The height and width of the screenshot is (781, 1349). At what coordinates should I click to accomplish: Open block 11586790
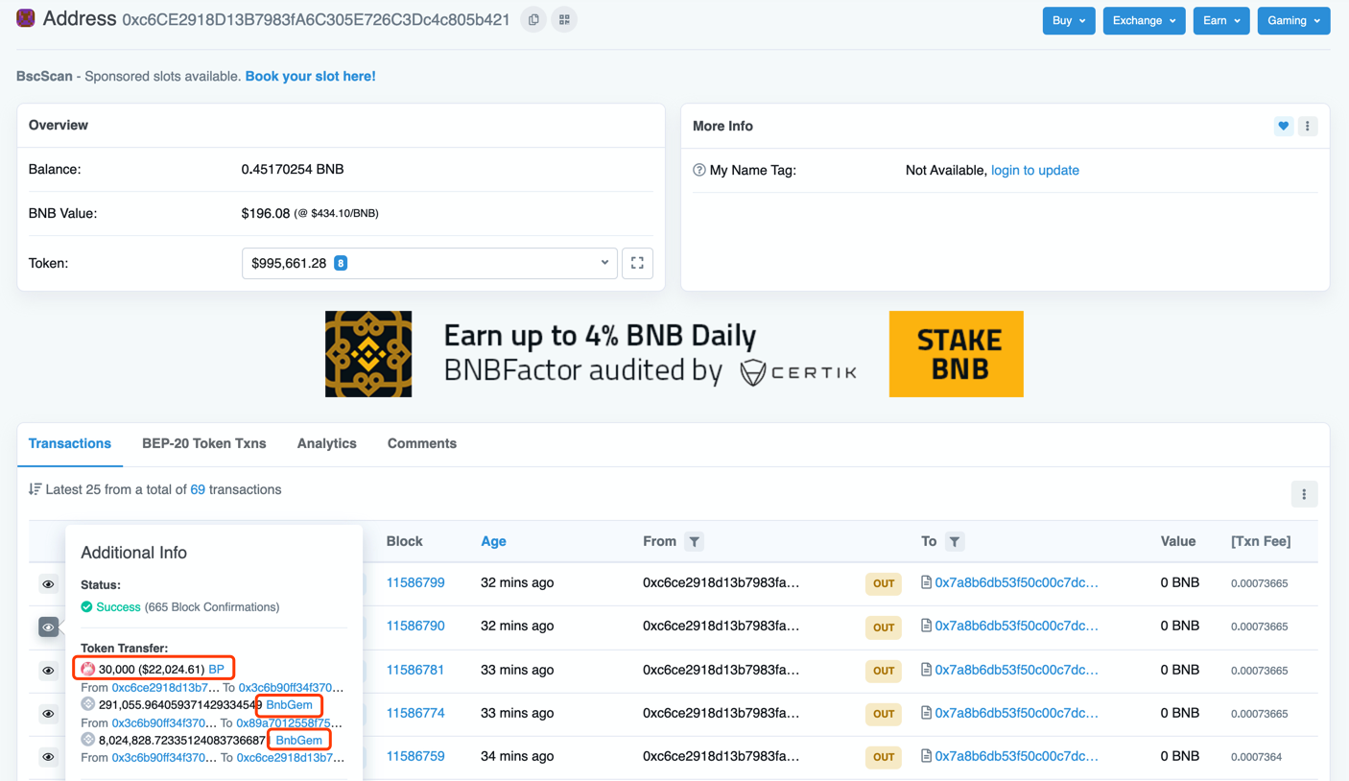415,626
